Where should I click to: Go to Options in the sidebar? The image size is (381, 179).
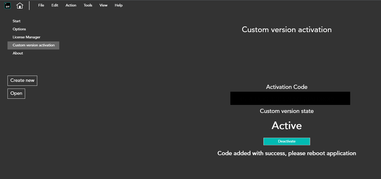coord(19,29)
